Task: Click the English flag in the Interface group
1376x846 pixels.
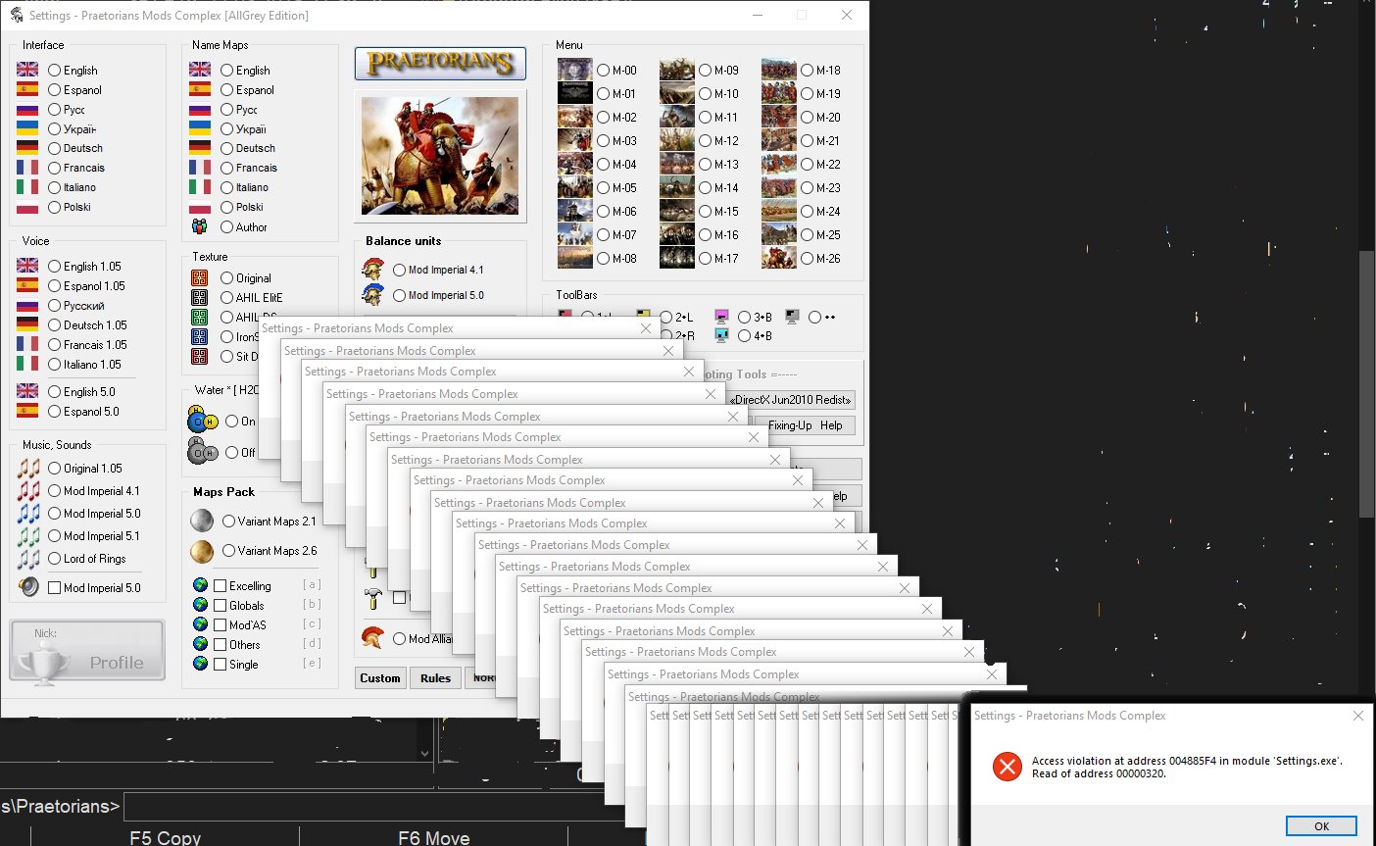Action: pos(27,70)
